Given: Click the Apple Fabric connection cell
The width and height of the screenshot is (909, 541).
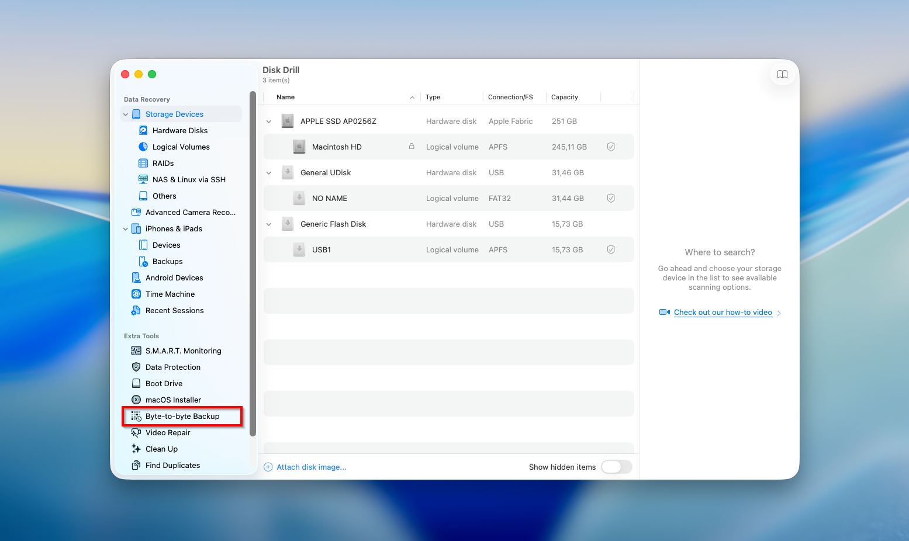Looking at the screenshot, I should click(511, 121).
